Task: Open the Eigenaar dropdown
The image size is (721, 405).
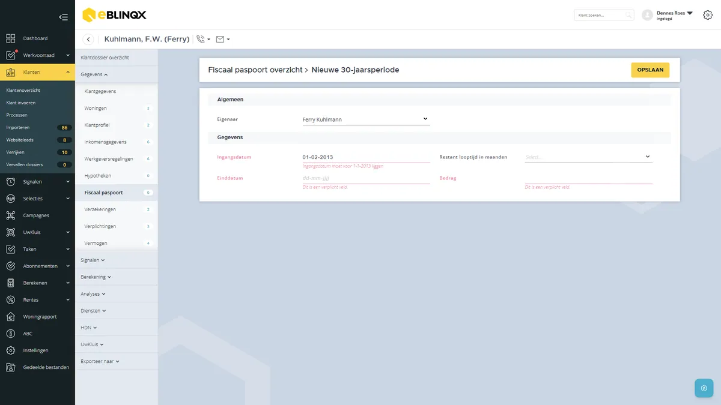Action: pos(366,119)
